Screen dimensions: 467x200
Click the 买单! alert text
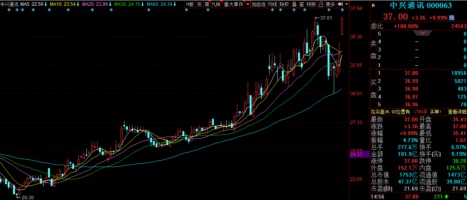[435, 112]
